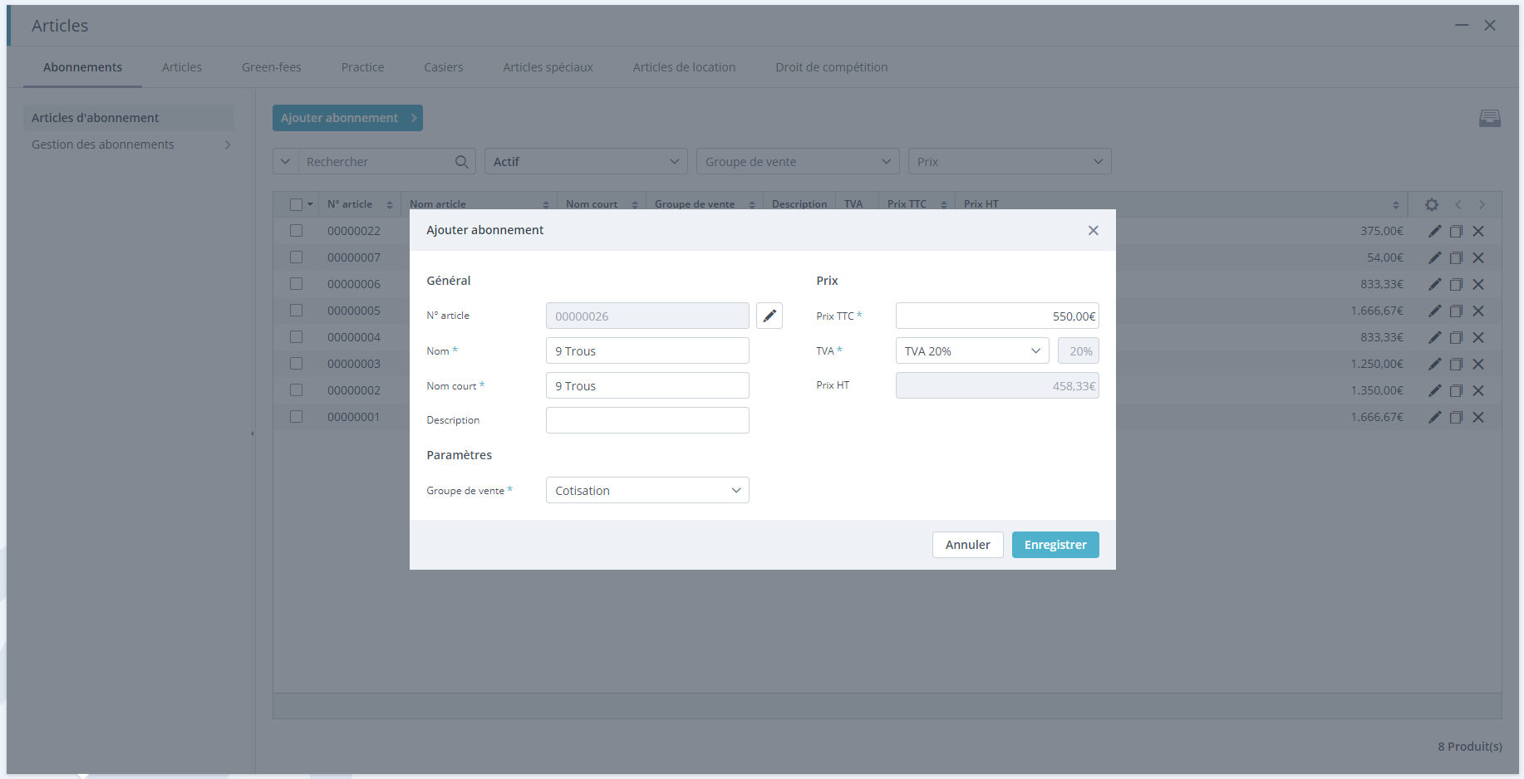Viewport: 1524px width, 779px height.
Task: Open table column settings gear
Action: [x=1432, y=204]
